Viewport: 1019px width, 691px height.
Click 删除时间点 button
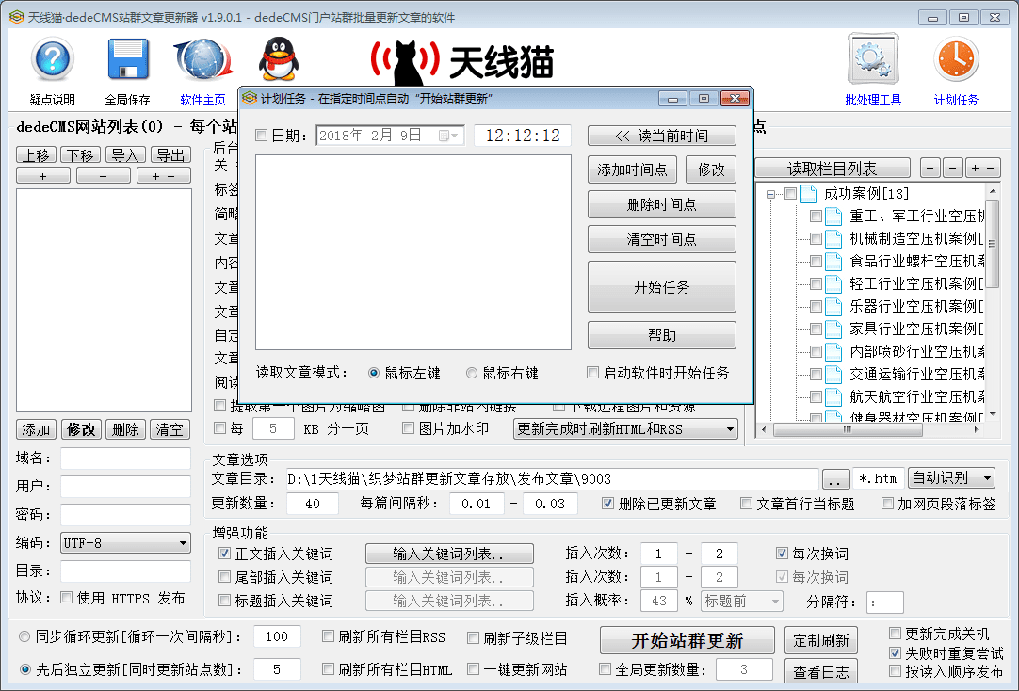coord(661,204)
